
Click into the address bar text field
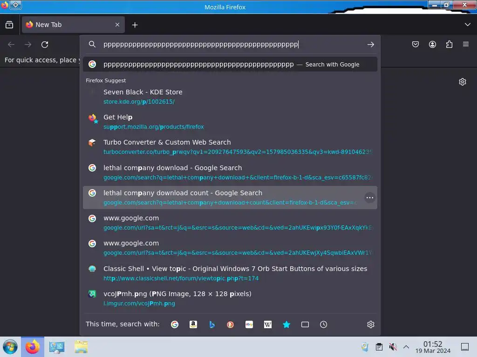click(x=231, y=44)
